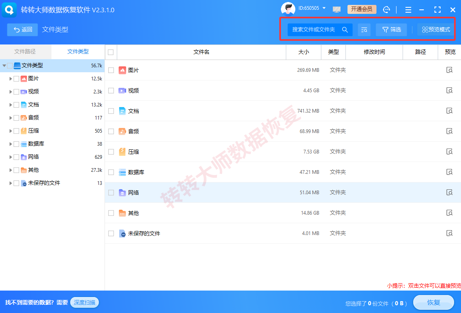The width and height of the screenshot is (461, 313).
Task: Toggle fullscreen with the expand-corners icon
Action: (437, 10)
